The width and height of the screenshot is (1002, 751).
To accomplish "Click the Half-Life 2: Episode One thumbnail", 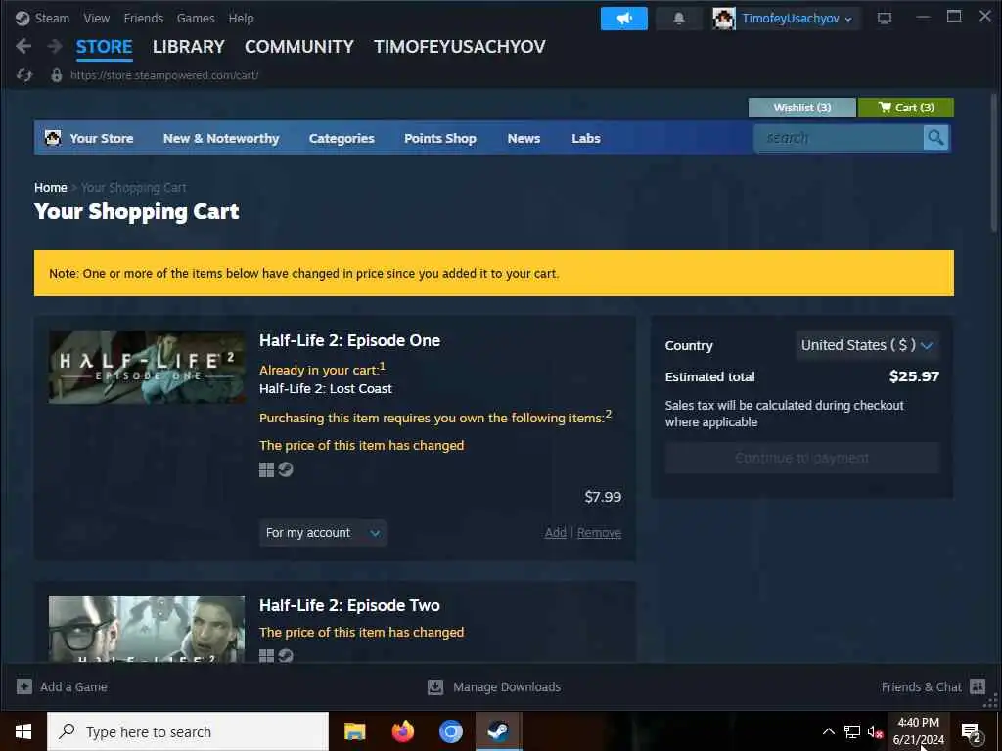I will pyautogui.click(x=147, y=368).
